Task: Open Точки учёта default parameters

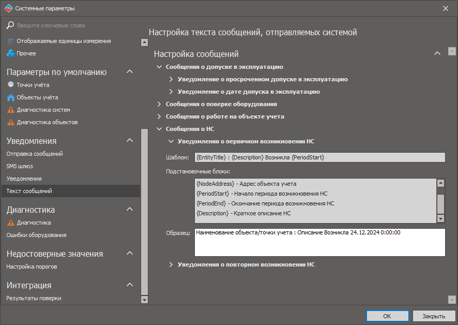Action: (33, 85)
